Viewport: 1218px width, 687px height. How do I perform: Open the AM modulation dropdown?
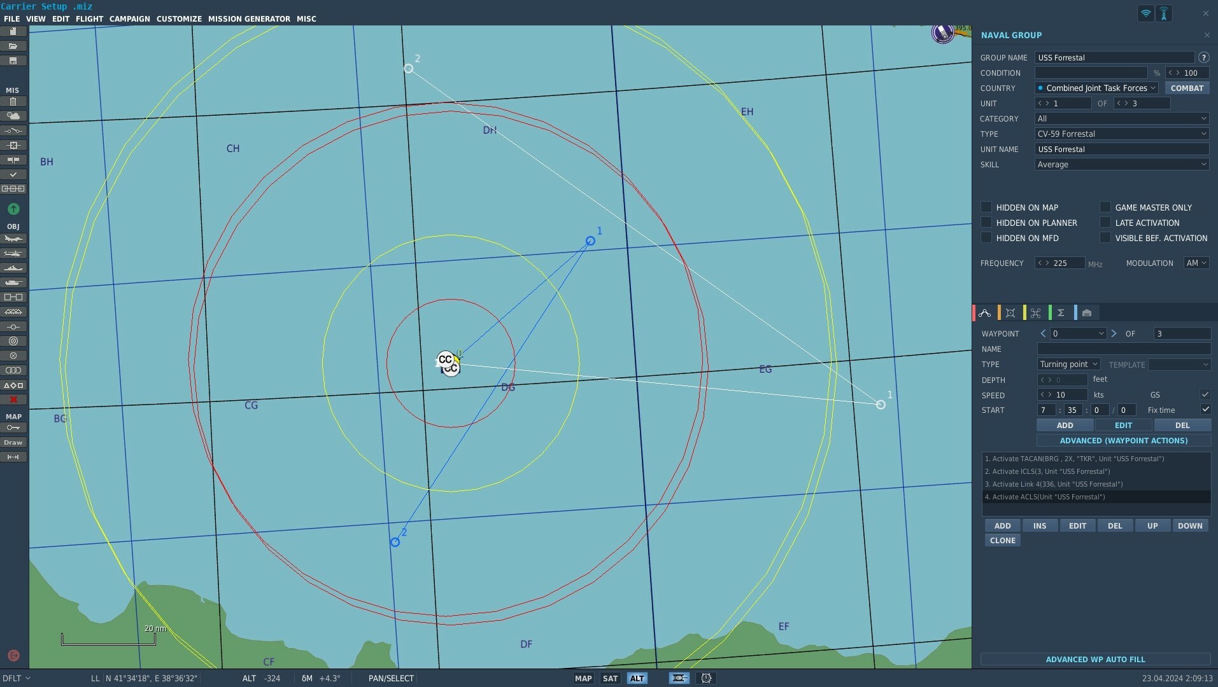click(x=1196, y=263)
